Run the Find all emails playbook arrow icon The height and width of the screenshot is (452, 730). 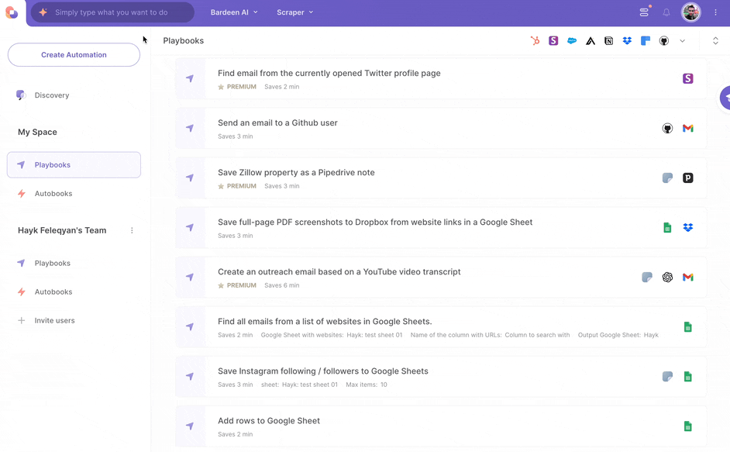[x=190, y=326]
